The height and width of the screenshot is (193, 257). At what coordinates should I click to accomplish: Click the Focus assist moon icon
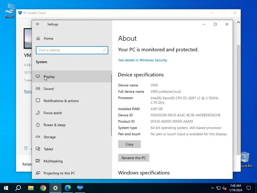point(38,113)
